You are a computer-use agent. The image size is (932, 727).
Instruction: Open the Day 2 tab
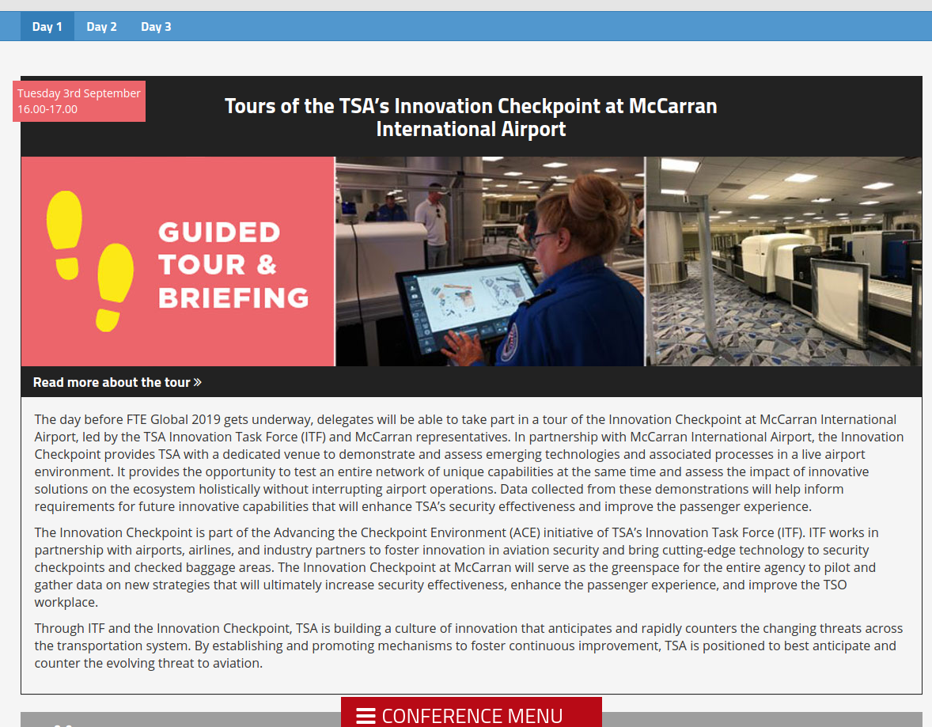pos(101,27)
